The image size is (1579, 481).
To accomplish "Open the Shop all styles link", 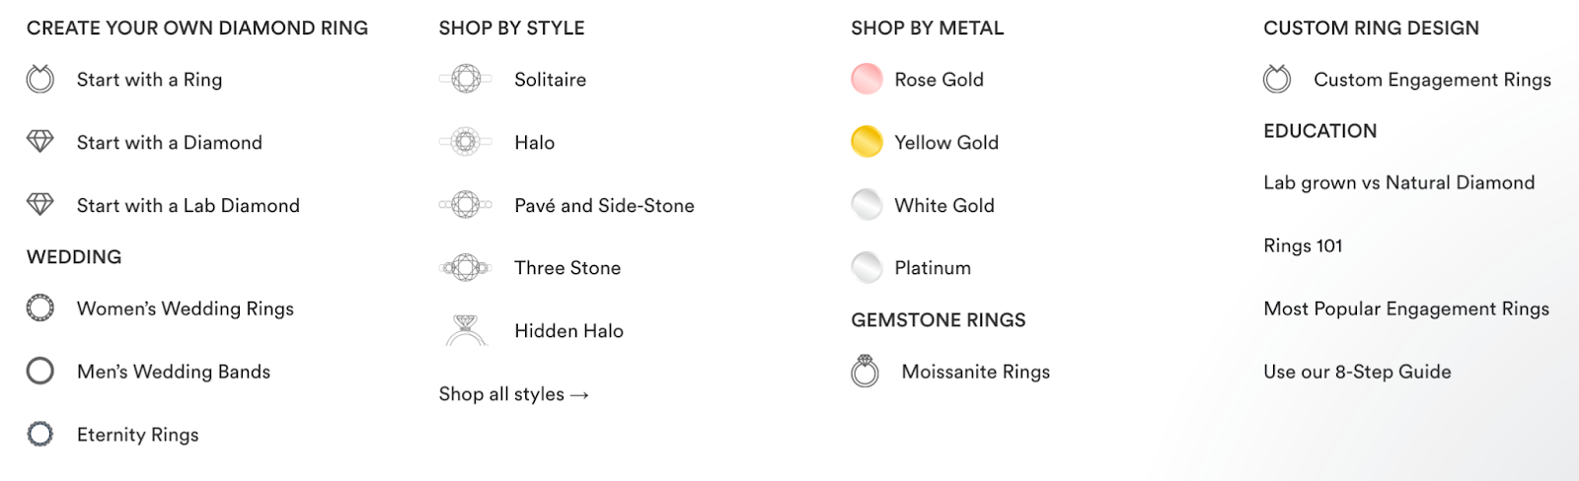I will (514, 394).
